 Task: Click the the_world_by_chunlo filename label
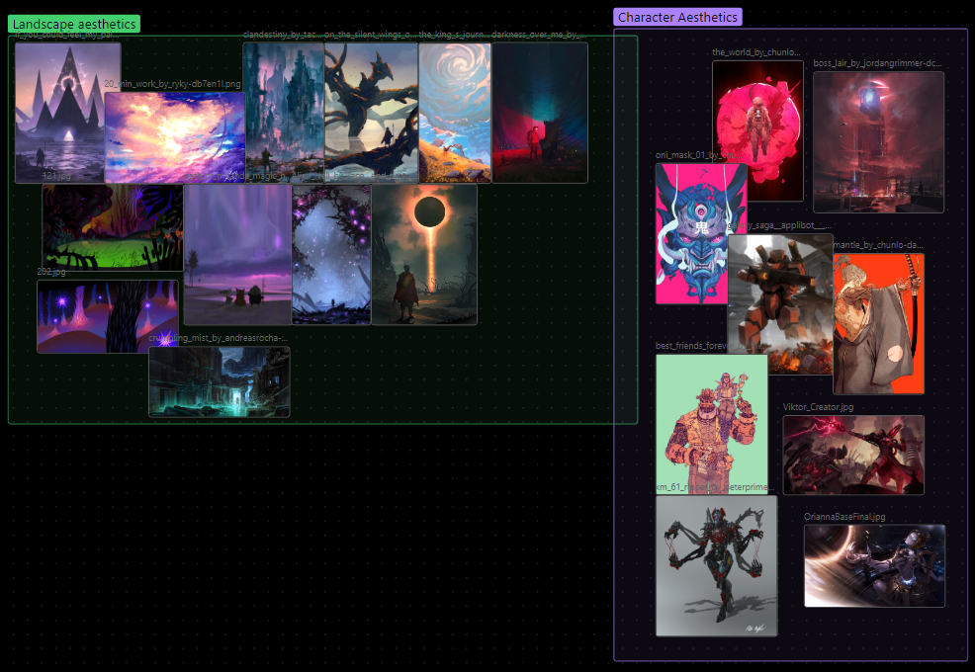[x=756, y=52]
